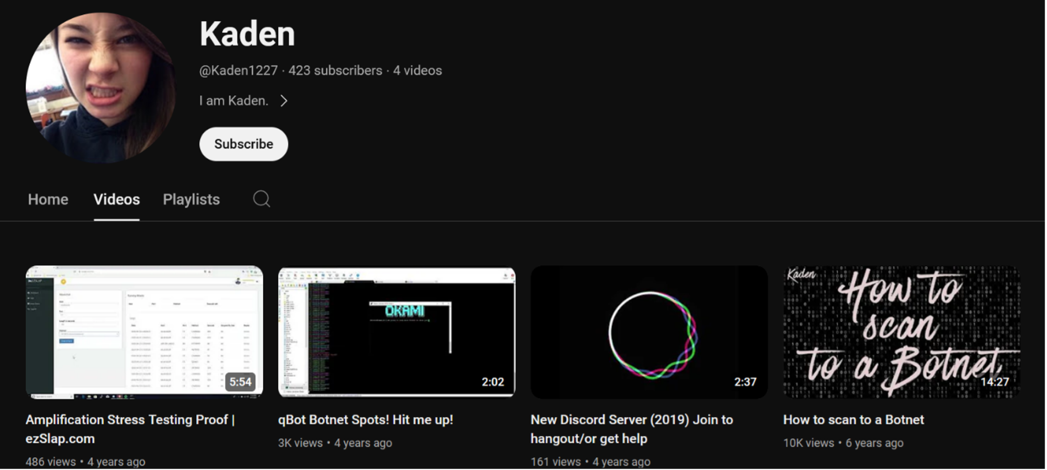The width and height of the screenshot is (1047, 470).
Task: Play the OKAMI qBot video thumbnail
Action: click(x=396, y=331)
